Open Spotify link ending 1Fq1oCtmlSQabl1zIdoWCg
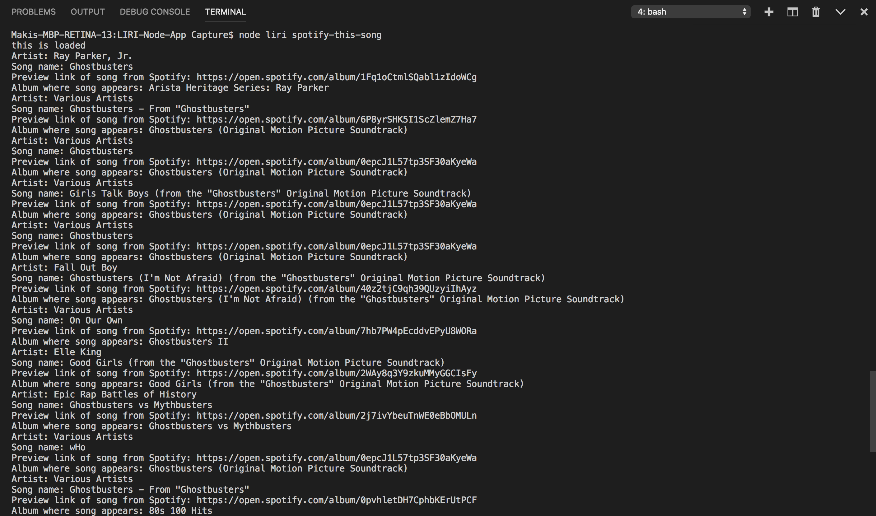 point(336,77)
